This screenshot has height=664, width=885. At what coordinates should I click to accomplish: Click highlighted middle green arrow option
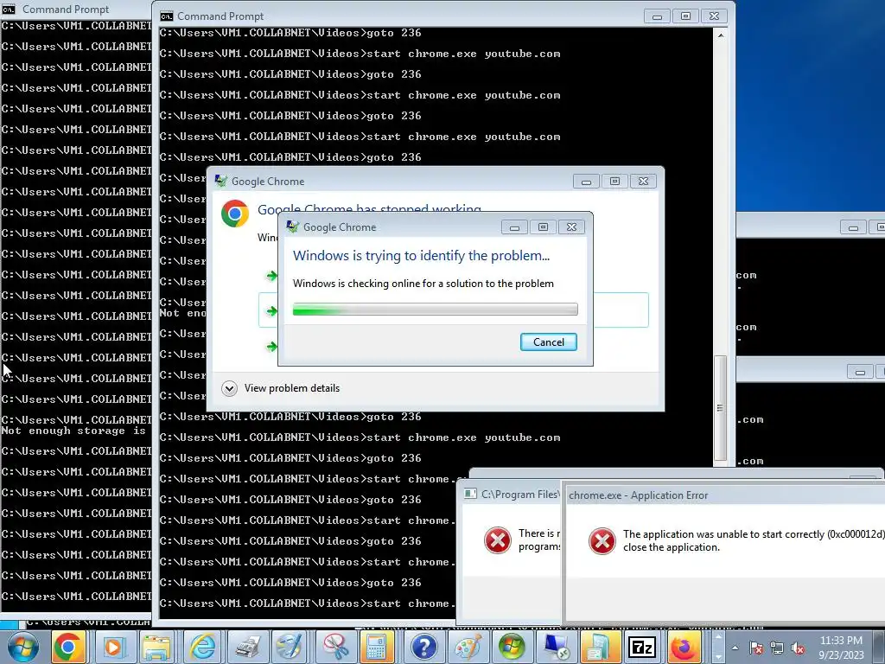point(272,310)
